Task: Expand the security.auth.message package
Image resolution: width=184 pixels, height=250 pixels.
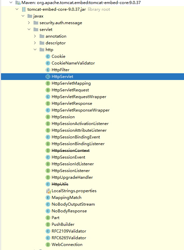Action: click(x=29, y=23)
